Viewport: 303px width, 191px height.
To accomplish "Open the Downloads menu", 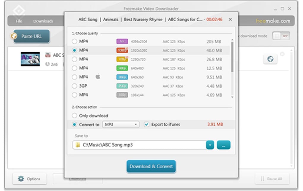I will tap(43, 21).
